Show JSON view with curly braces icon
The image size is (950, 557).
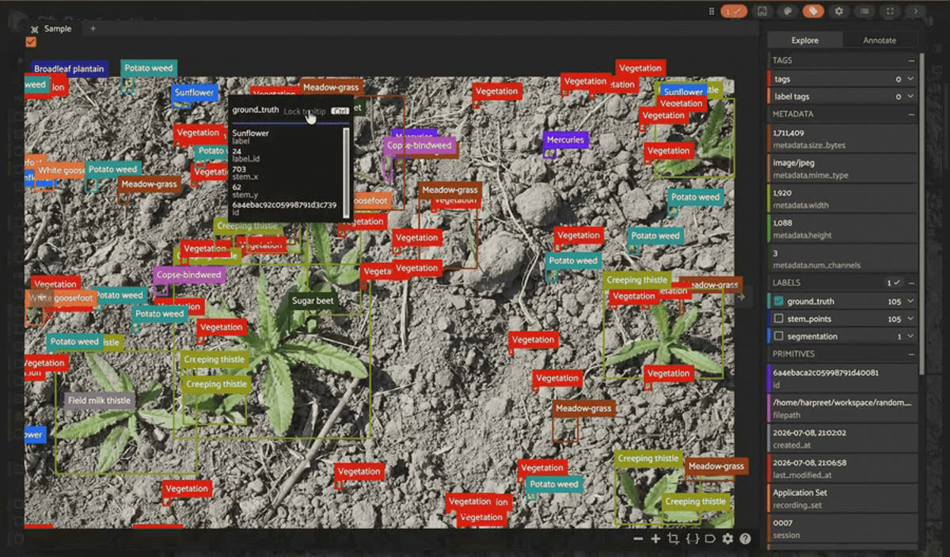(692, 539)
